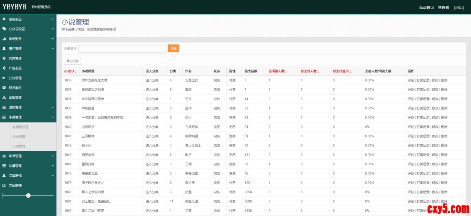Collapse the sidebar using the round chevron button
Viewport: 471px width, 216px height.
click(x=28, y=195)
